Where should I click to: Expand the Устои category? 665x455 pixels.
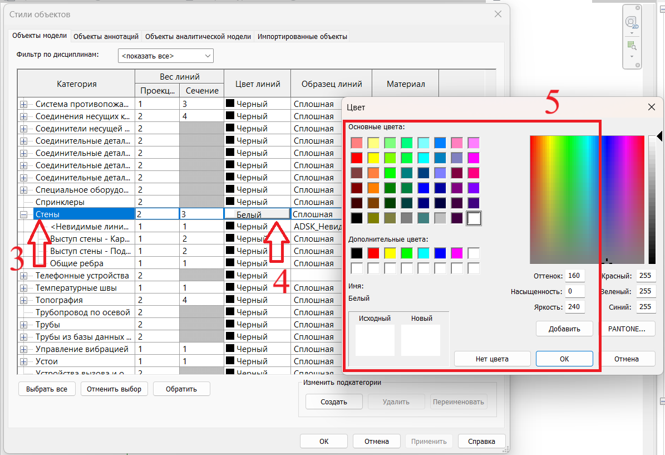pos(24,361)
